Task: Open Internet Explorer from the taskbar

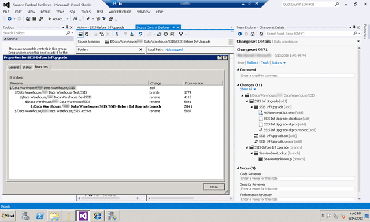Action: click(x=98, y=216)
